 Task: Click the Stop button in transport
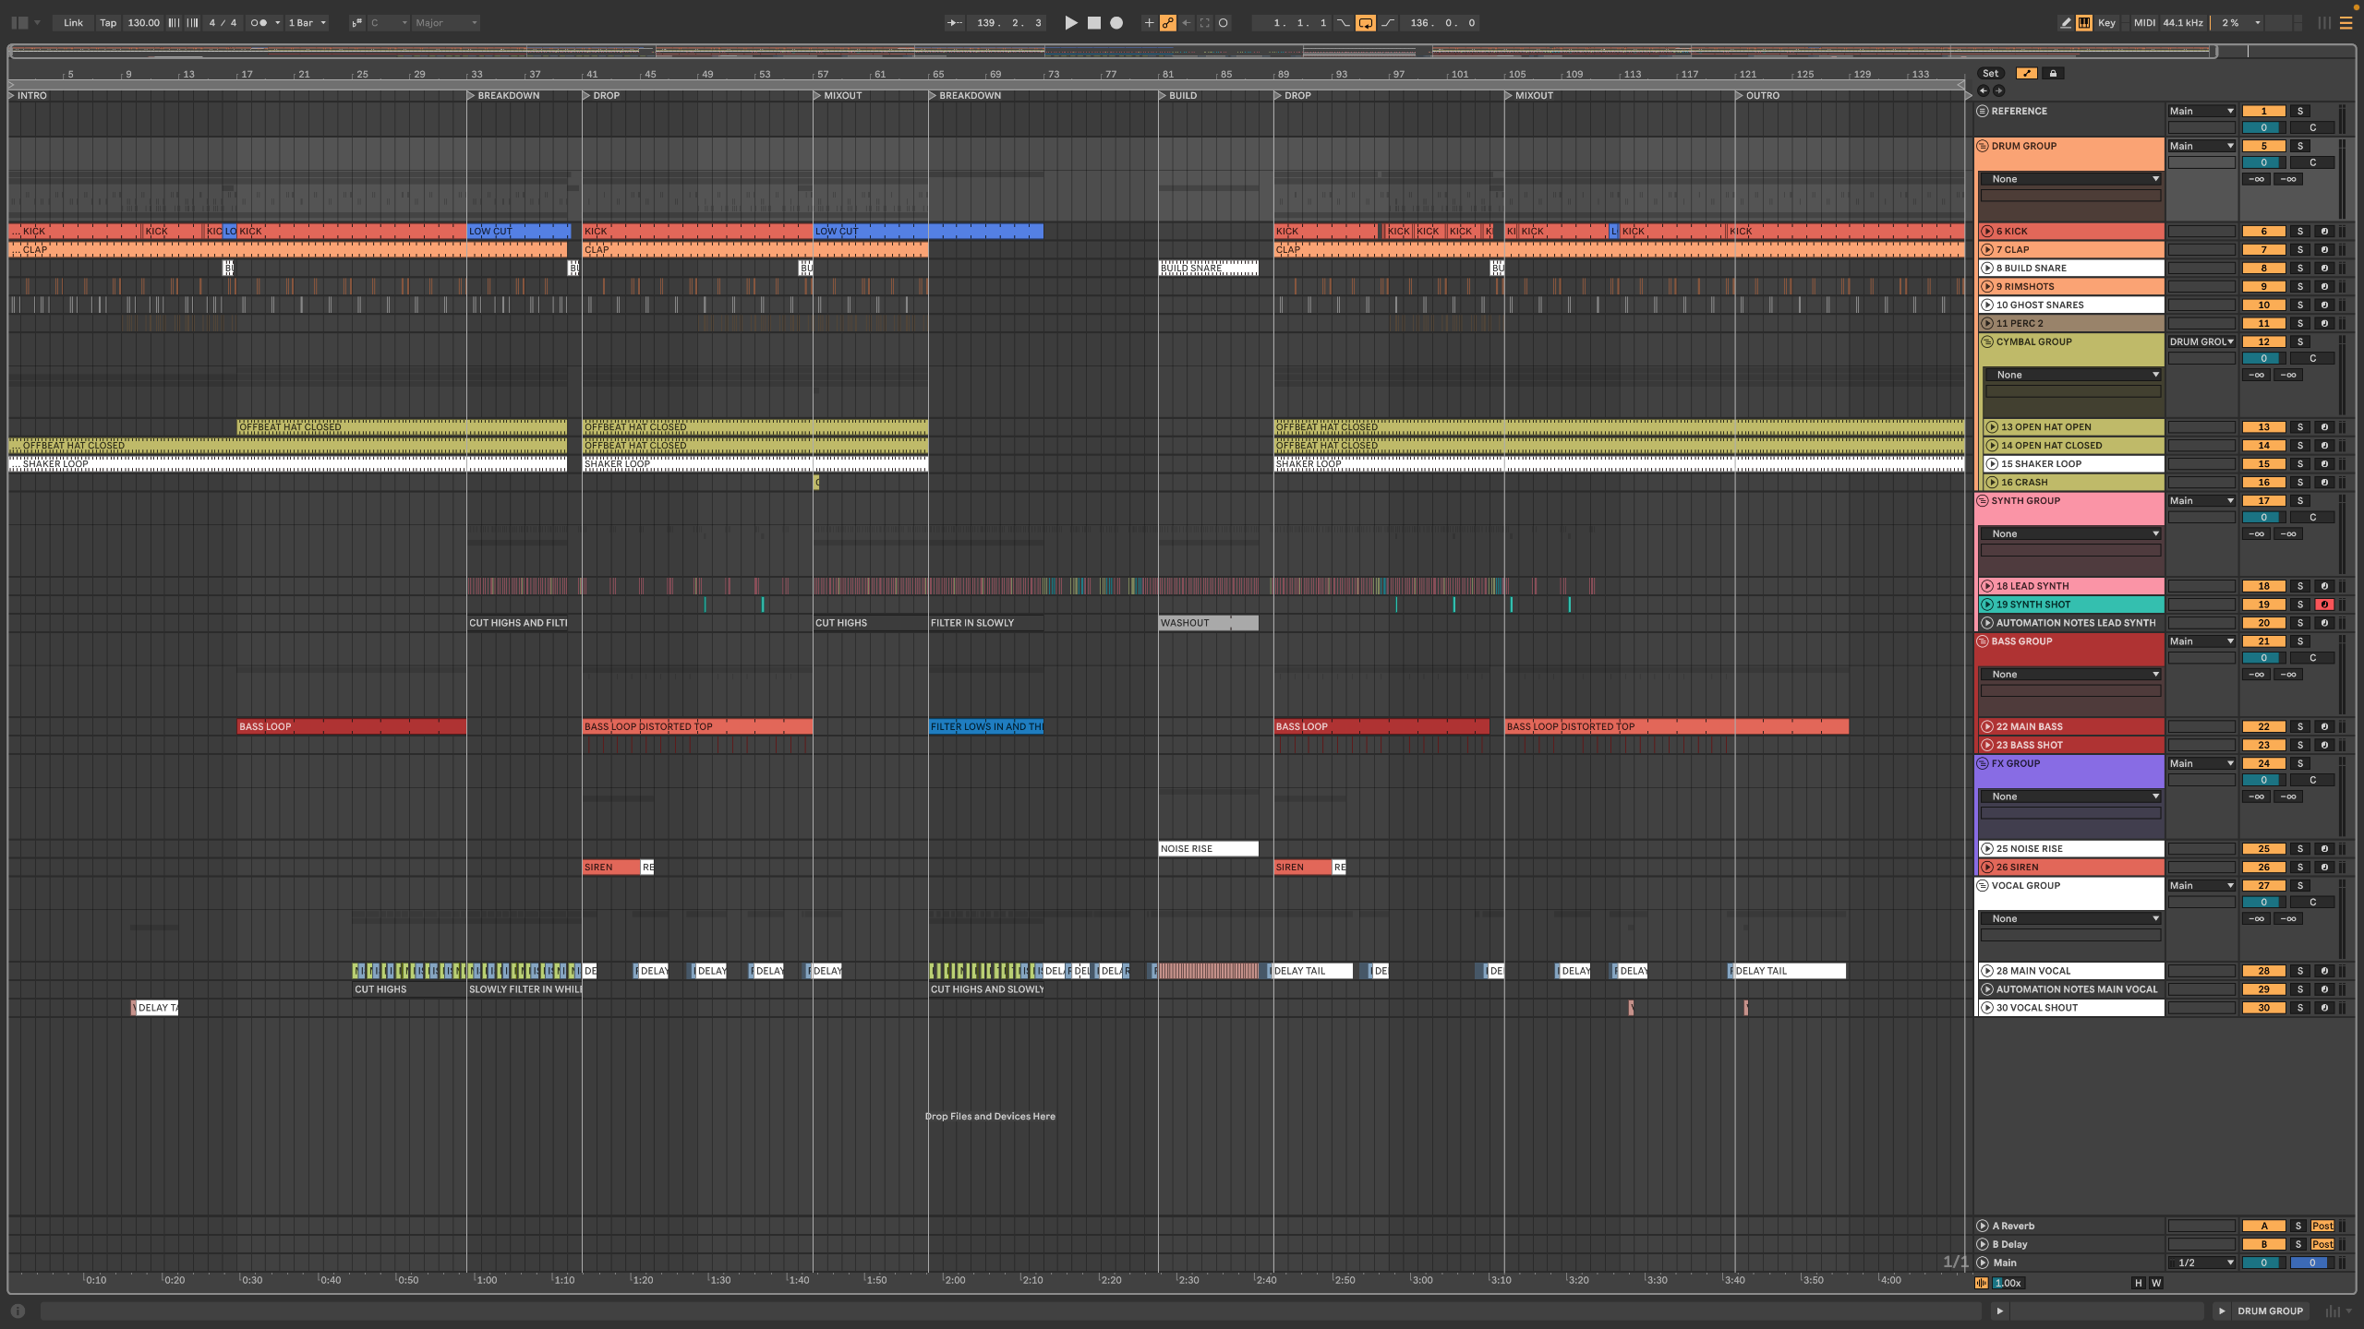(1093, 23)
